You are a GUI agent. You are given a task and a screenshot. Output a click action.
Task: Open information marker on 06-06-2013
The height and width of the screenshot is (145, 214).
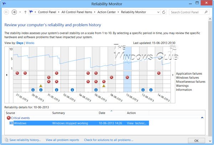pyautogui.click(x=96, y=90)
